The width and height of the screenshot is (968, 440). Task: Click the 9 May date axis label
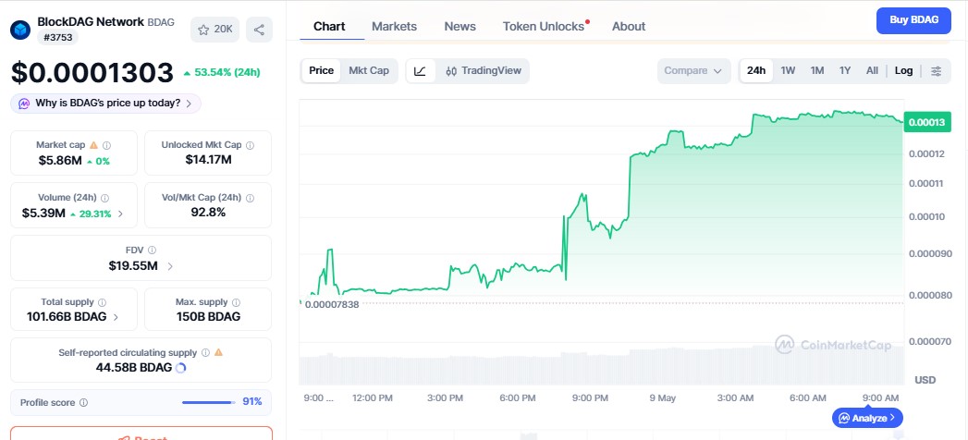pos(662,398)
